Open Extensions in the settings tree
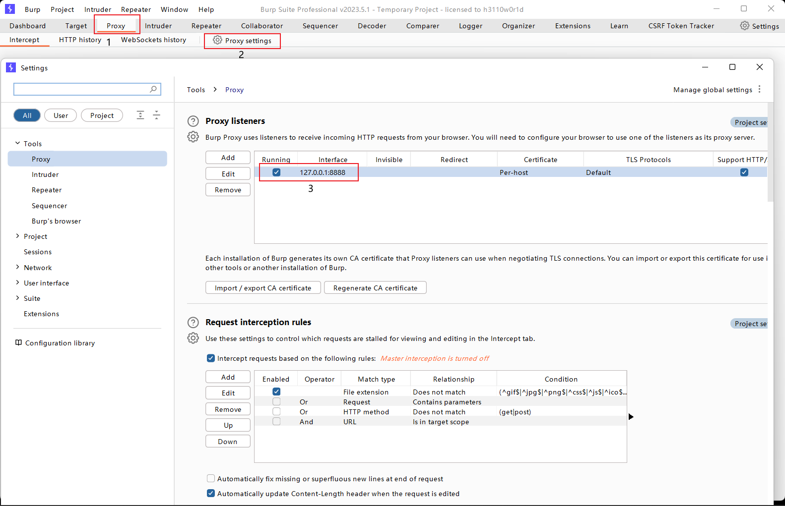Viewport: 785px width, 506px height. [41, 314]
